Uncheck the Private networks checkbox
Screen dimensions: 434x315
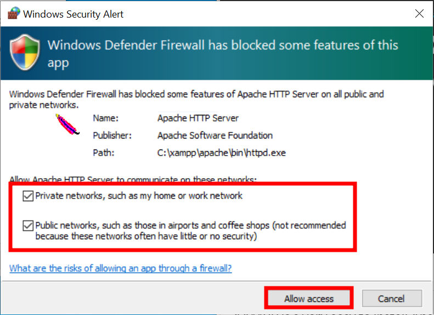point(28,196)
